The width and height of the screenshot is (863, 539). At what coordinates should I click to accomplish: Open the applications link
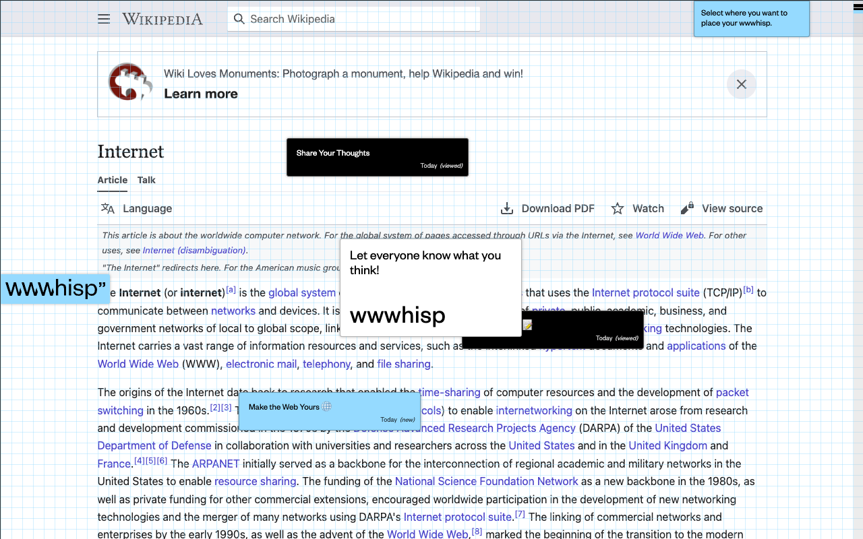click(696, 346)
